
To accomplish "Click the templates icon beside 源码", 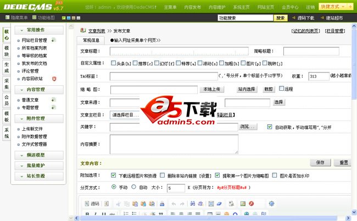I will click(107, 203).
